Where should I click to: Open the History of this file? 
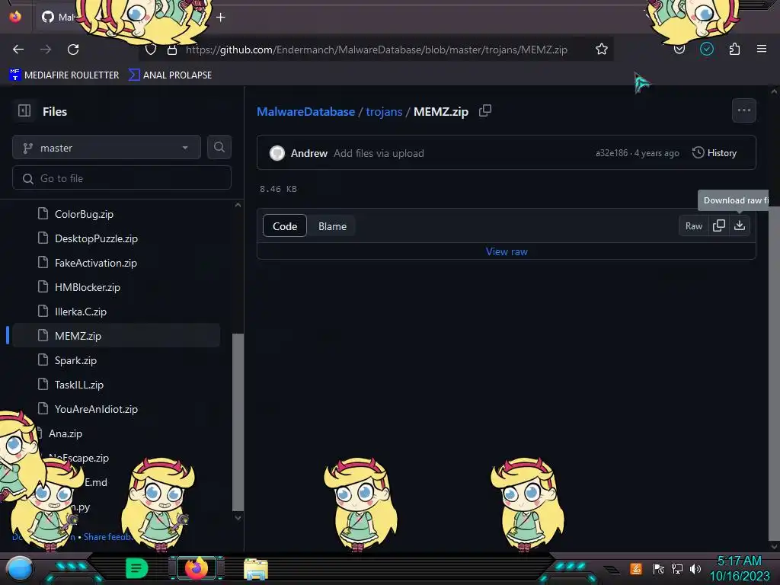[x=714, y=152]
